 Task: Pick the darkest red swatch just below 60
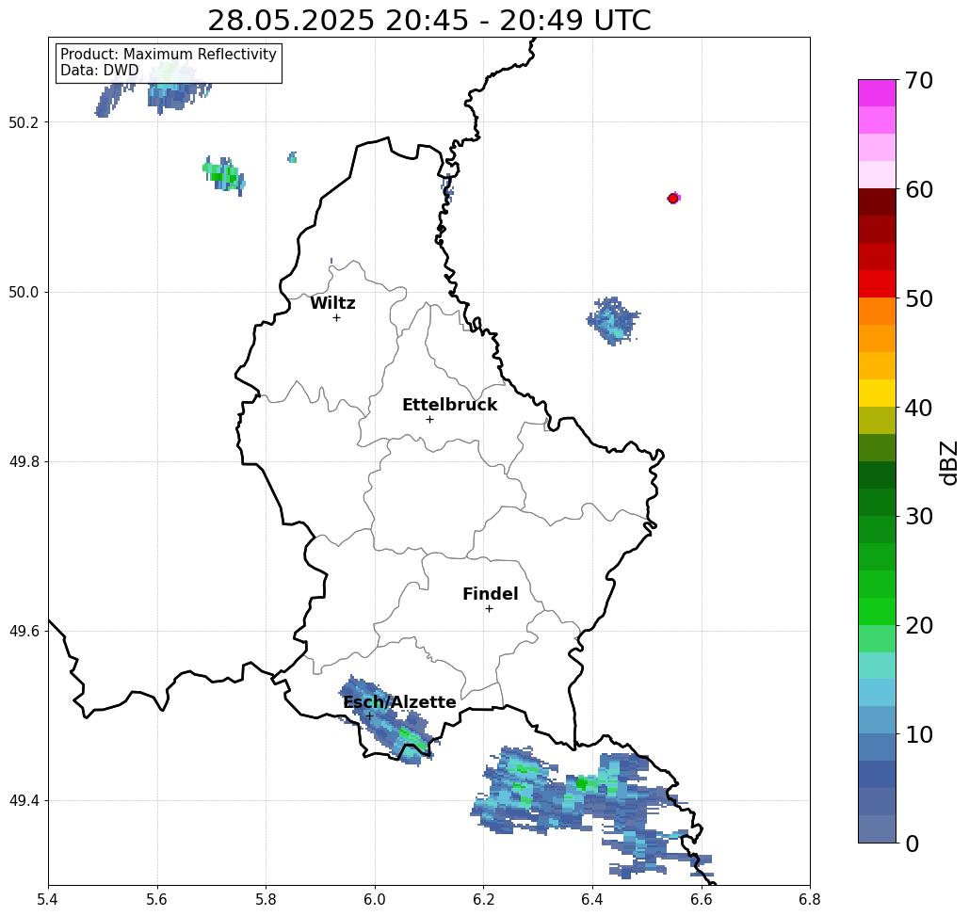[877, 202]
